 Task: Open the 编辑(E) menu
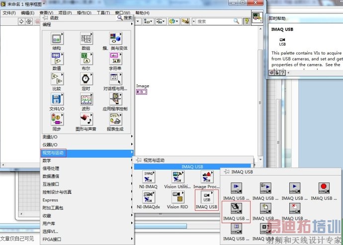click(27, 13)
